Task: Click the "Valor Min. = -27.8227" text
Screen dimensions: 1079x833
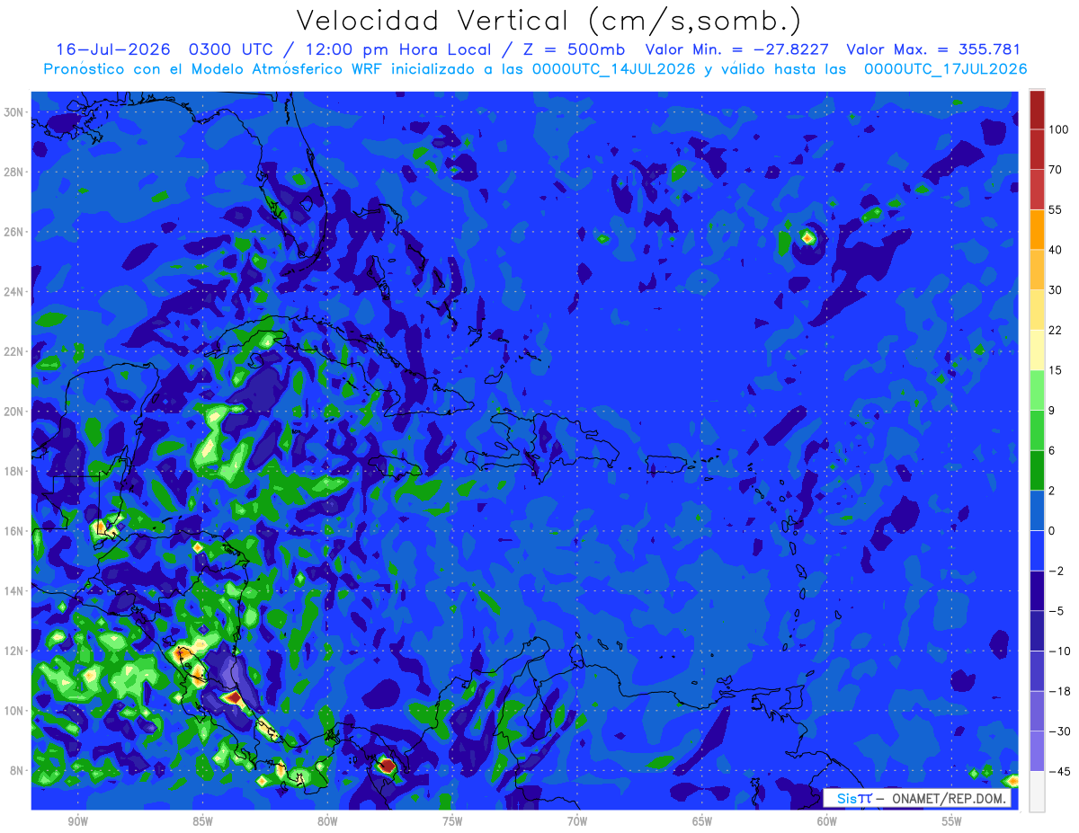Action: coord(737,49)
